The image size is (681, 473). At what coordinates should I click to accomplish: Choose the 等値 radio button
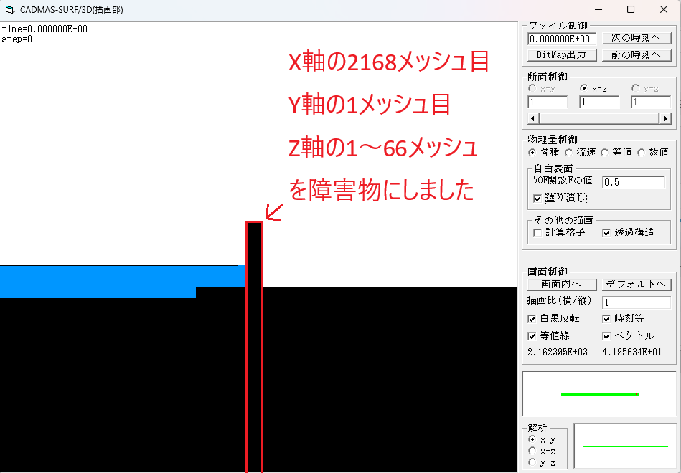pyautogui.click(x=605, y=152)
